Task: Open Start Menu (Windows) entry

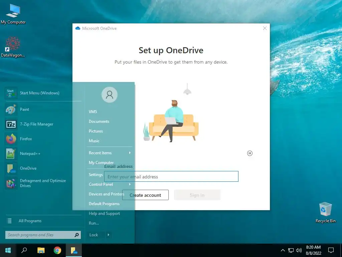Action: [x=43, y=93]
